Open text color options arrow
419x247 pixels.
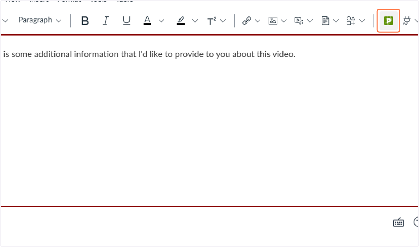coord(161,21)
